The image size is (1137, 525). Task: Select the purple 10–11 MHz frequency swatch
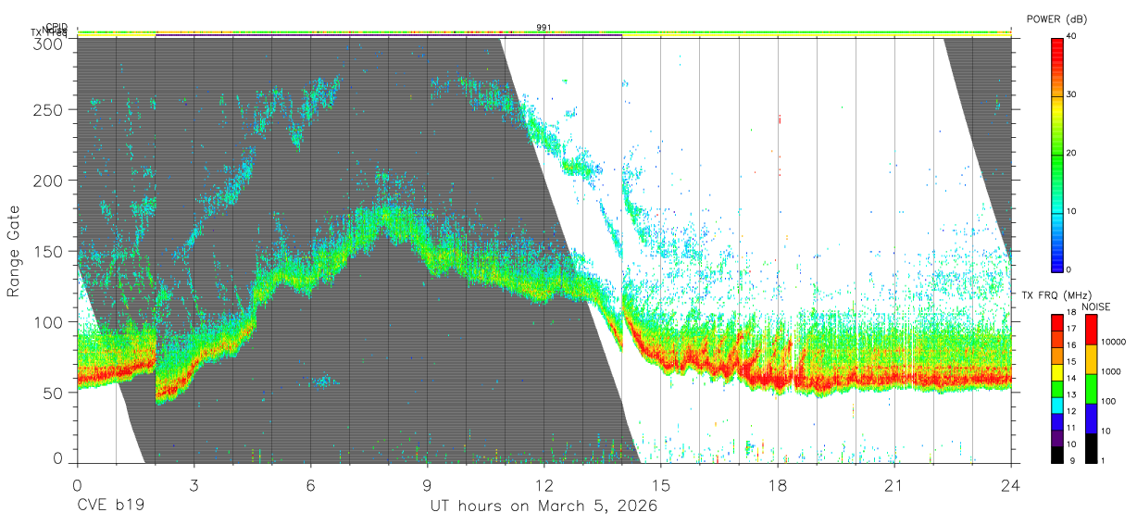click(1057, 437)
